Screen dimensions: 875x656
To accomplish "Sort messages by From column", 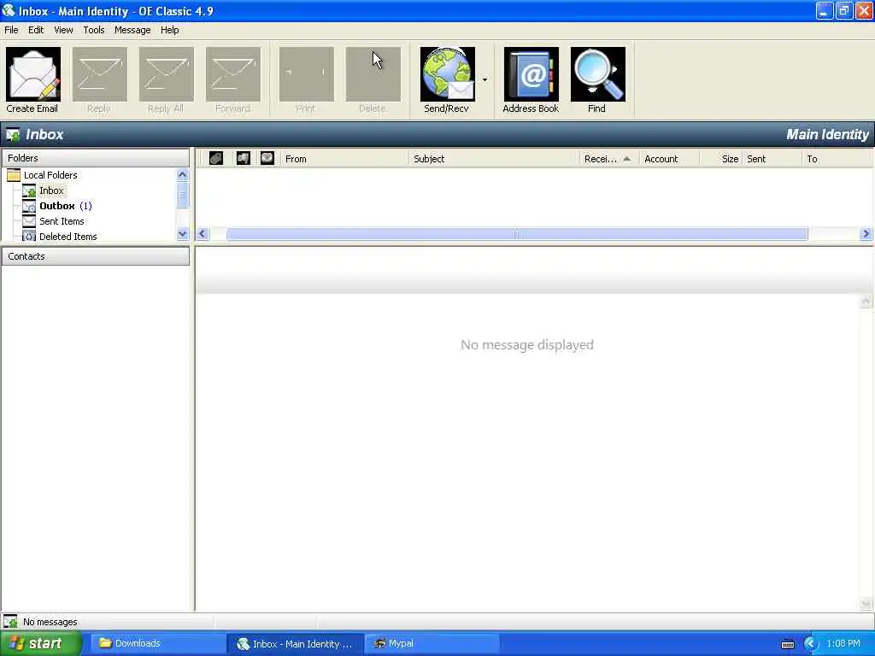I will coord(344,158).
